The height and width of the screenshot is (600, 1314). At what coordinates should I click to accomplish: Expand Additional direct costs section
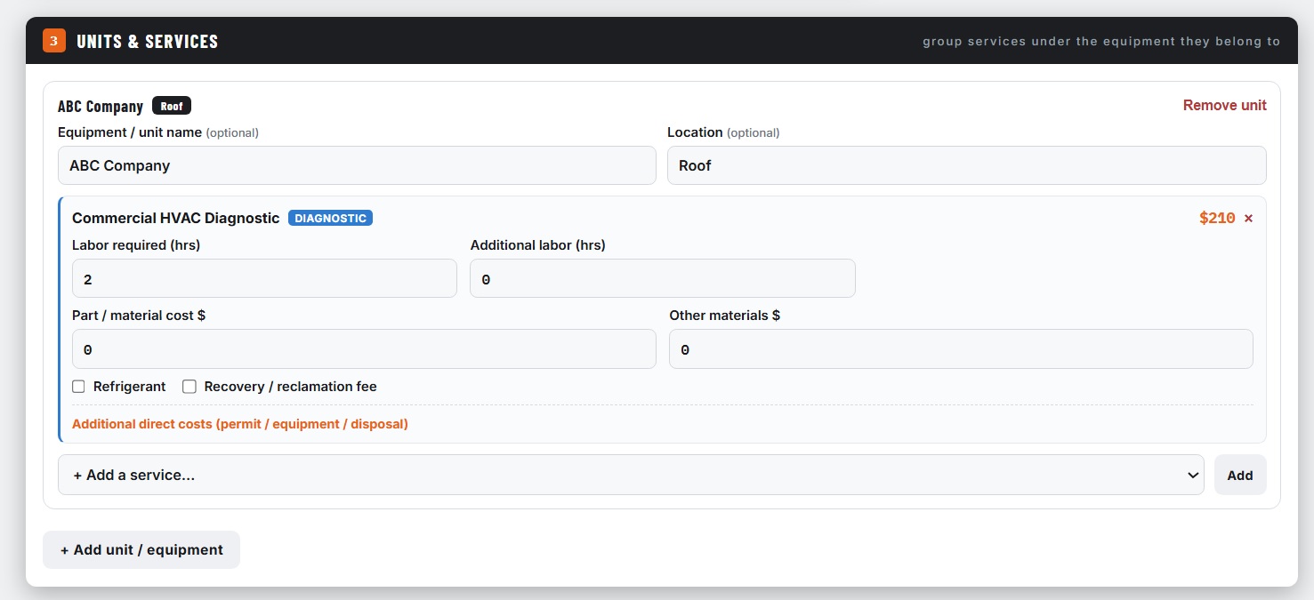(240, 424)
